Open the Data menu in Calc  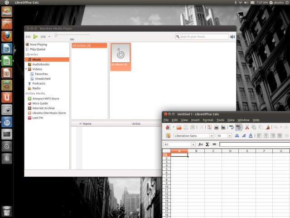(231, 120)
